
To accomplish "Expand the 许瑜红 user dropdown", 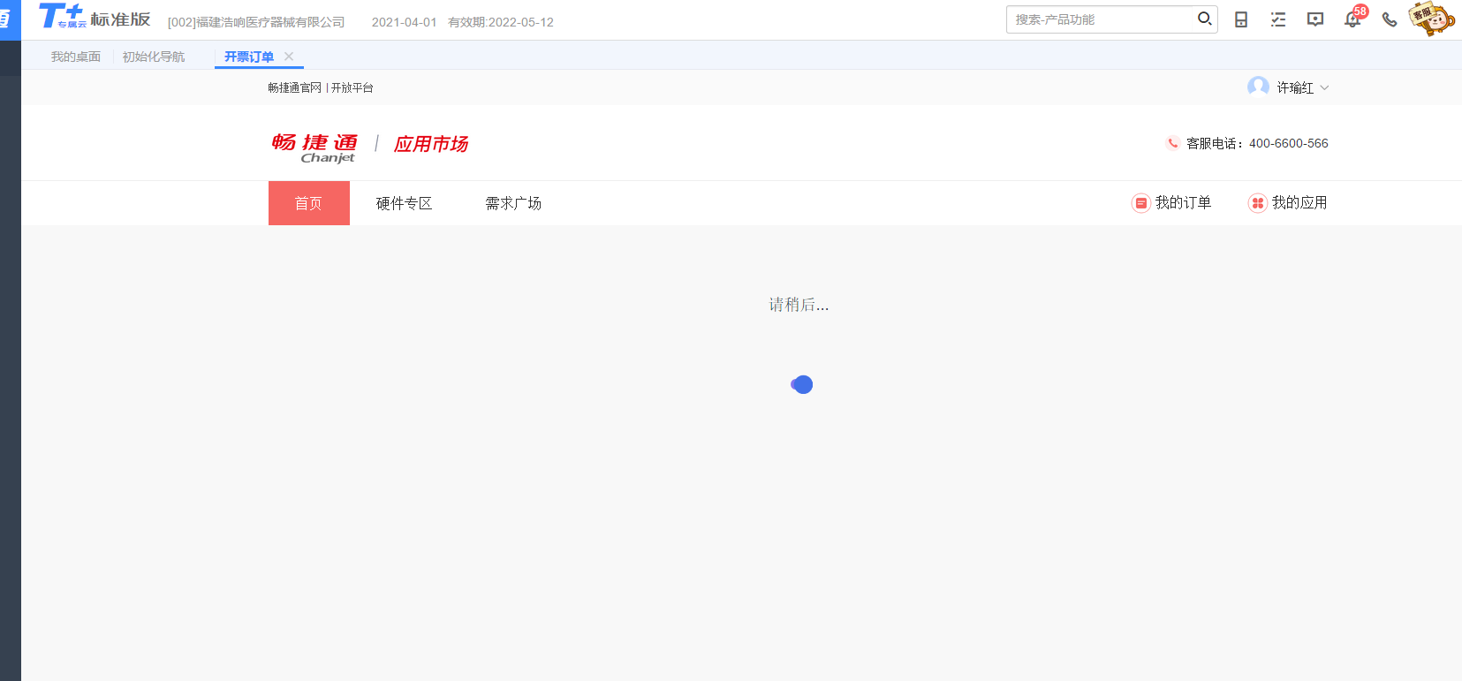I will (x=1324, y=87).
